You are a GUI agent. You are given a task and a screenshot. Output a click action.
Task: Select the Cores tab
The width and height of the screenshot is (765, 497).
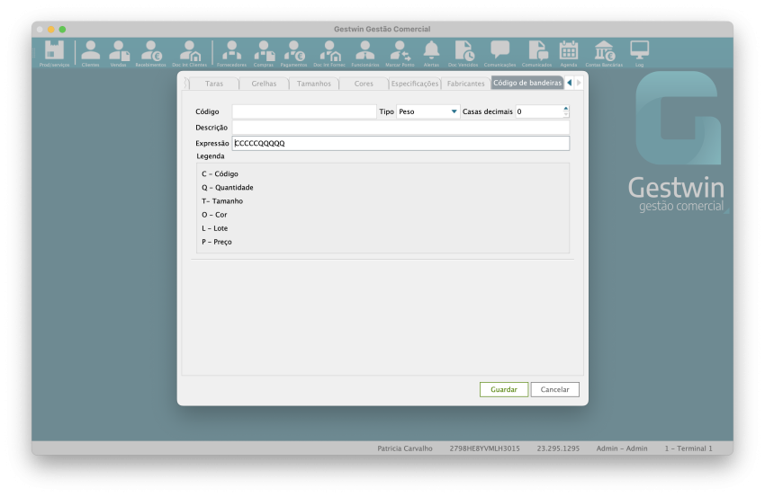[x=364, y=84]
